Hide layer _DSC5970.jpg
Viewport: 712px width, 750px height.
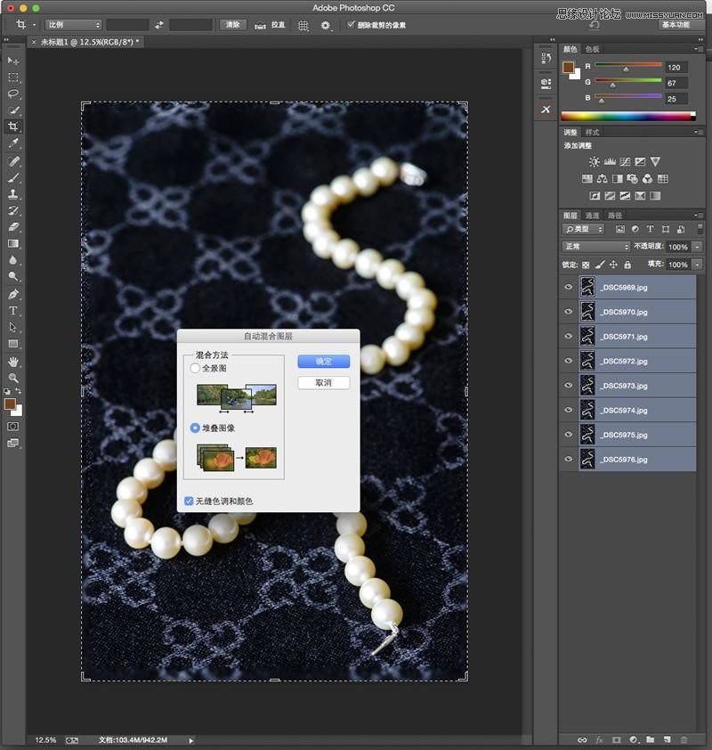pyautogui.click(x=568, y=312)
